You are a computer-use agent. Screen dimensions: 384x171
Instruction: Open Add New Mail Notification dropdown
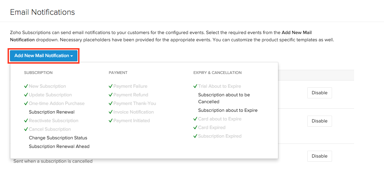click(x=42, y=56)
